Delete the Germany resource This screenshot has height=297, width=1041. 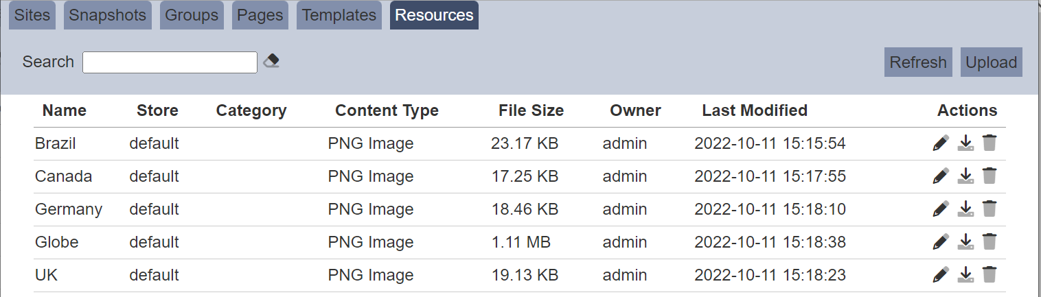click(989, 209)
